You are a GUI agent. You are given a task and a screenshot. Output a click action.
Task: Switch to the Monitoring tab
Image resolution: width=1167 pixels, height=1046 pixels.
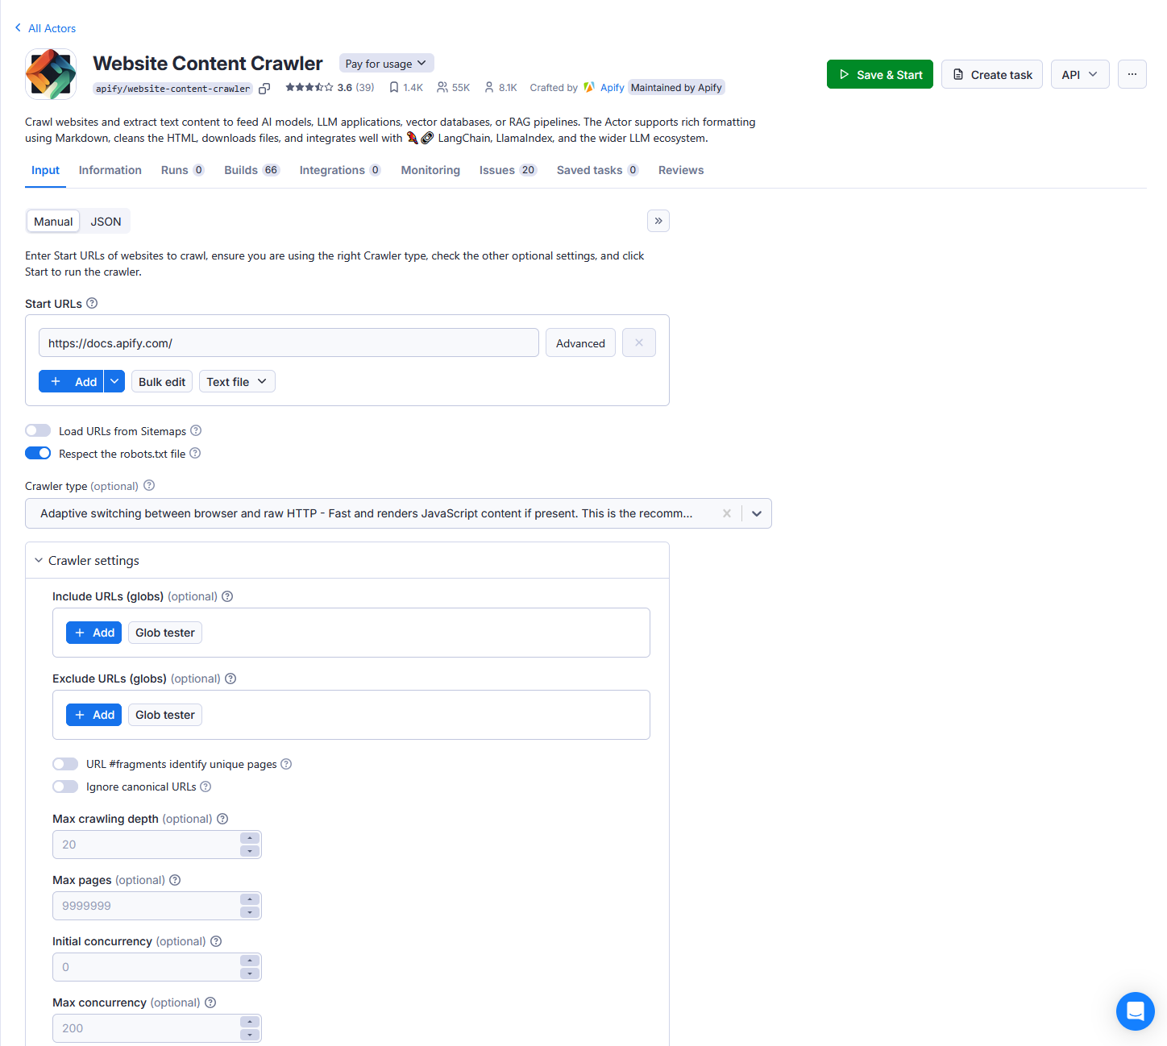click(x=430, y=170)
